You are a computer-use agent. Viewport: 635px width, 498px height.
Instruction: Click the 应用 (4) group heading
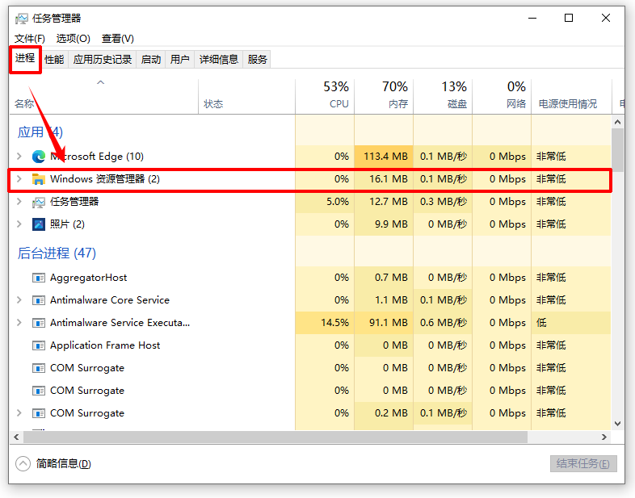pyautogui.click(x=40, y=132)
